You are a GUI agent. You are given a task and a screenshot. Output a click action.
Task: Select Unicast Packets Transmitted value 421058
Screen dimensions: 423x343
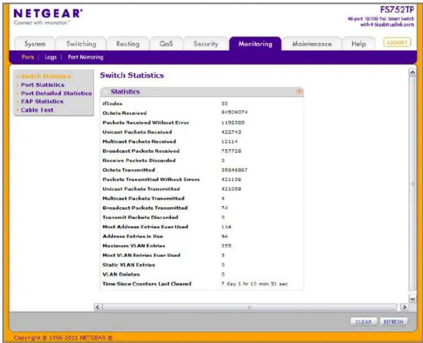point(231,189)
